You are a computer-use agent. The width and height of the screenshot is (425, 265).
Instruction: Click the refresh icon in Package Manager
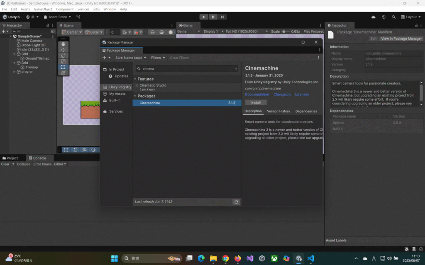click(236, 202)
